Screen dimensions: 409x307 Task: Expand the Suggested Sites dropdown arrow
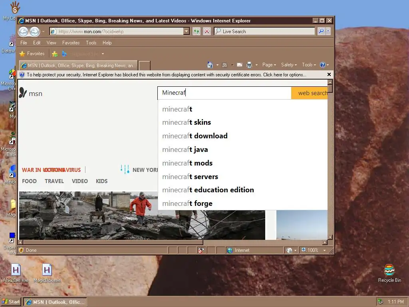(103, 54)
